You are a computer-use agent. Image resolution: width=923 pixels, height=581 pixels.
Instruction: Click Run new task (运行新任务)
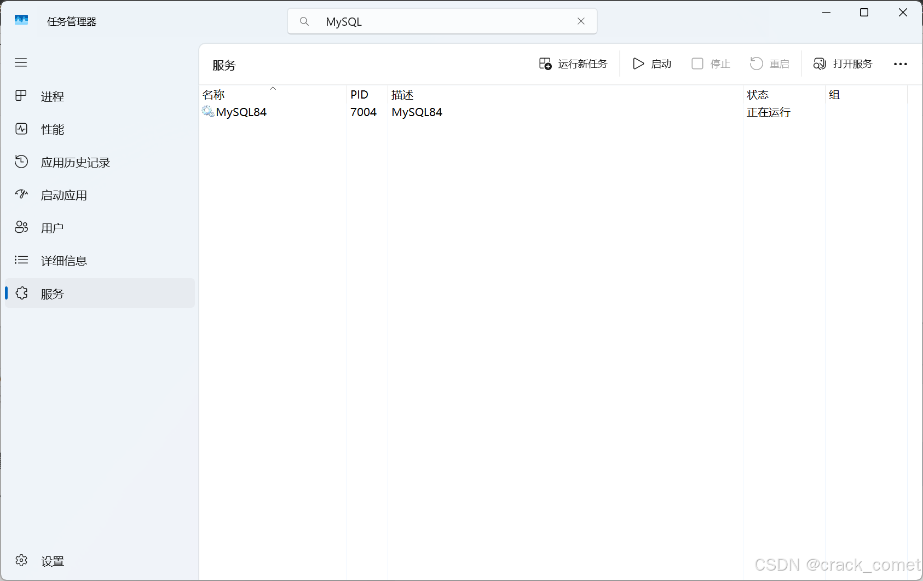pos(573,64)
